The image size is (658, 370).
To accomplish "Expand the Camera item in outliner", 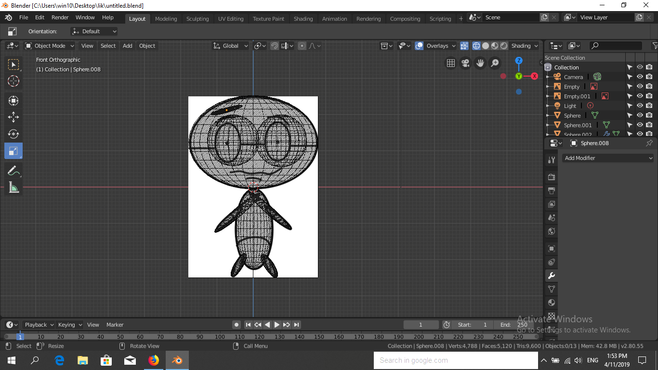I will click(x=548, y=77).
